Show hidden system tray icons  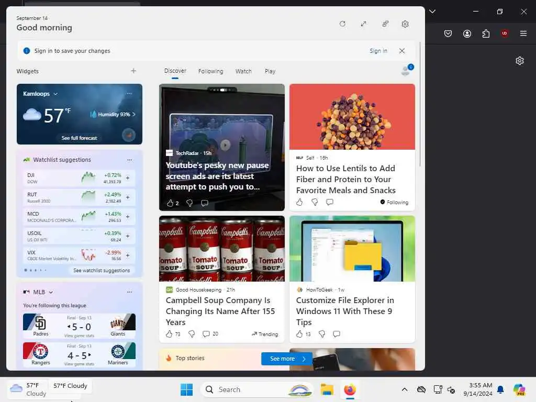pyautogui.click(x=405, y=389)
